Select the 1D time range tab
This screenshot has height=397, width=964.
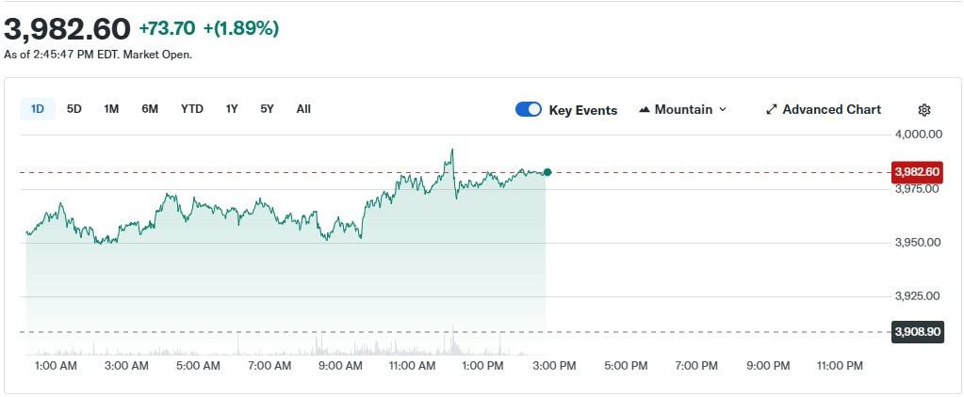point(38,109)
